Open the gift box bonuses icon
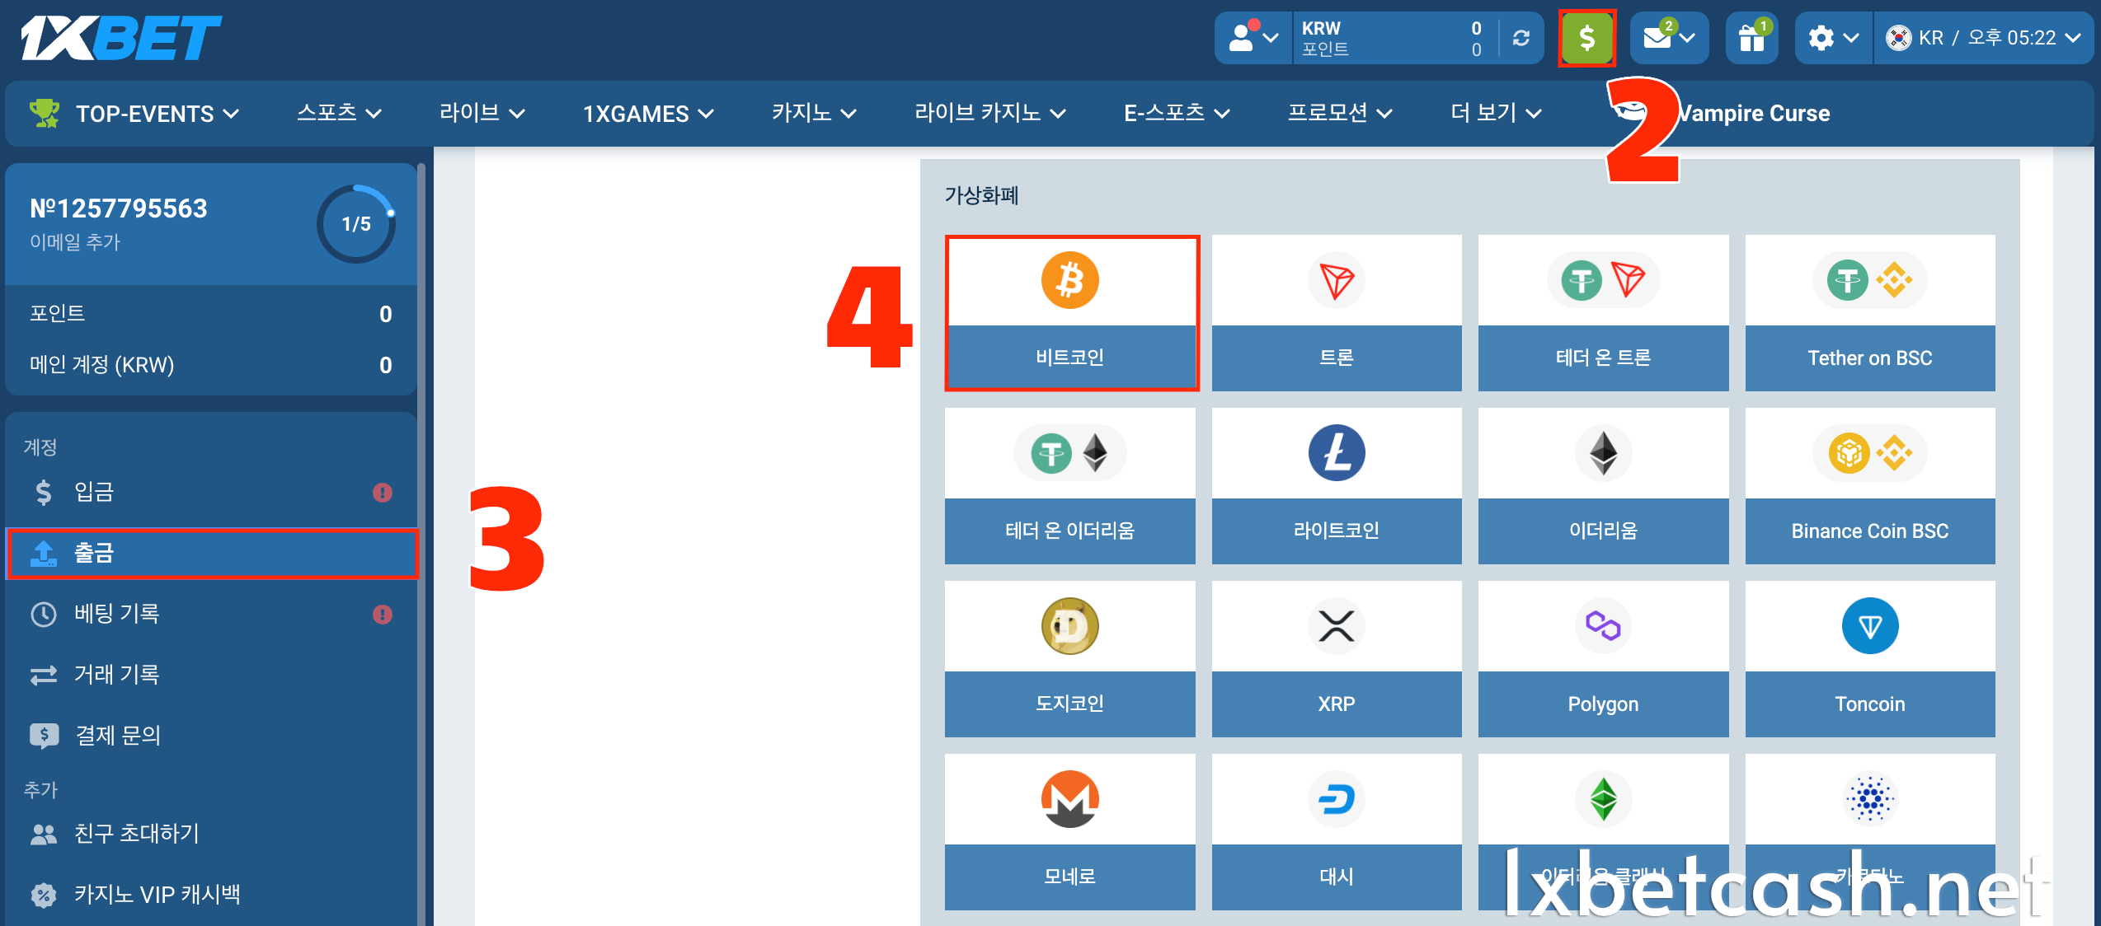This screenshot has width=2101, height=926. click(x=1751, y=38)
